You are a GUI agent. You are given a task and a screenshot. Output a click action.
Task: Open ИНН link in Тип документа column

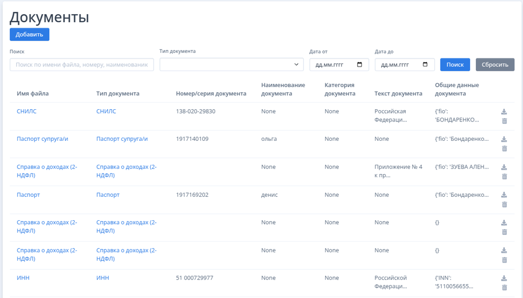(x=103, y=278)
